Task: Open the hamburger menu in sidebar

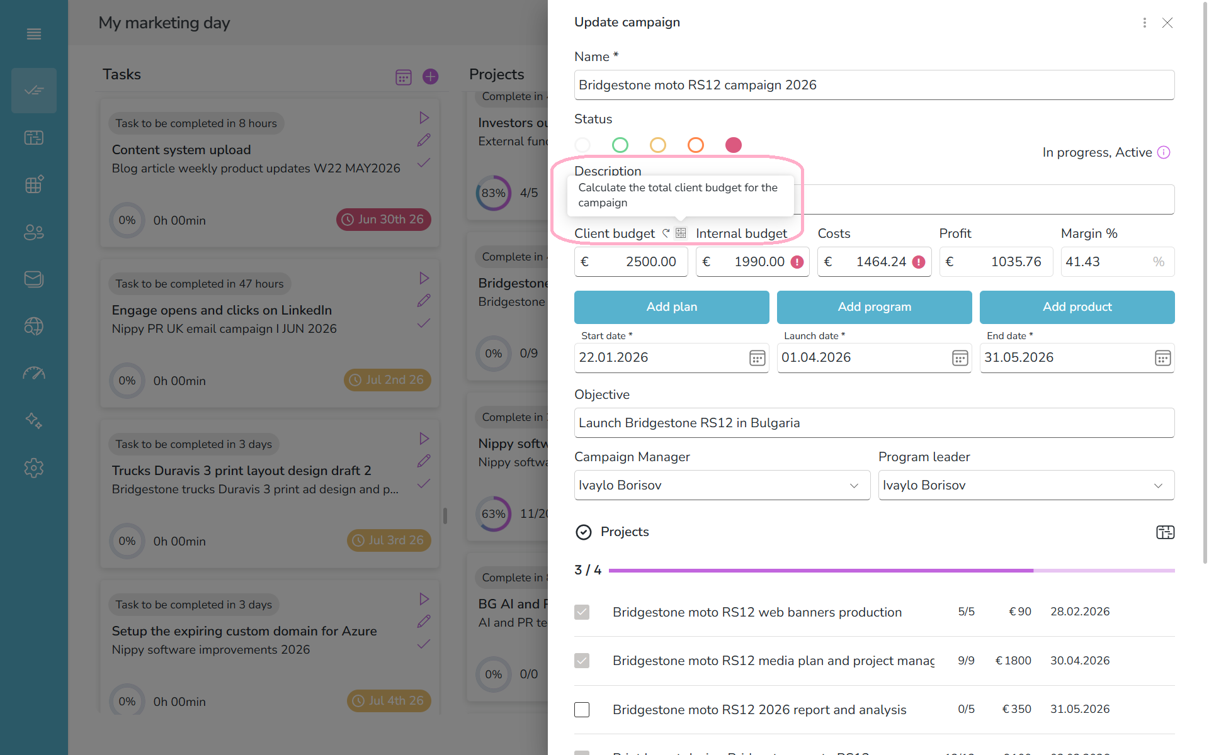Action: (x=34, y=34)
